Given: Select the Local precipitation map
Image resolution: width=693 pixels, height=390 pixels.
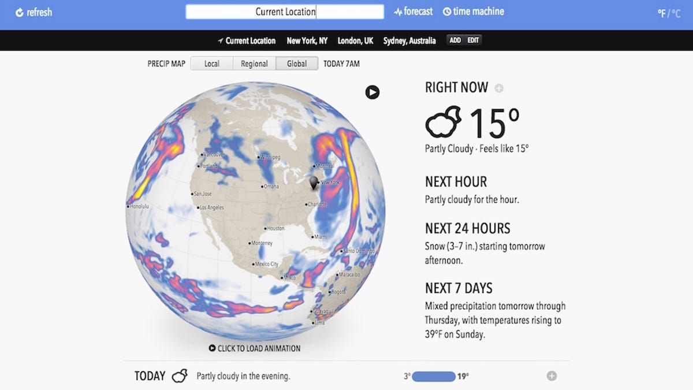Looking at the screenshot, I should 212,64.
